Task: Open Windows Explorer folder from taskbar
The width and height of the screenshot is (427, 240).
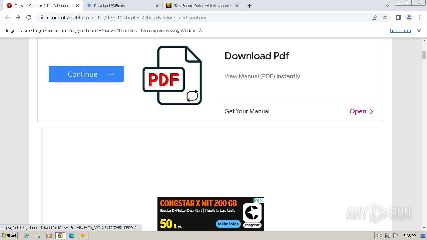Action: click(38, 236)
